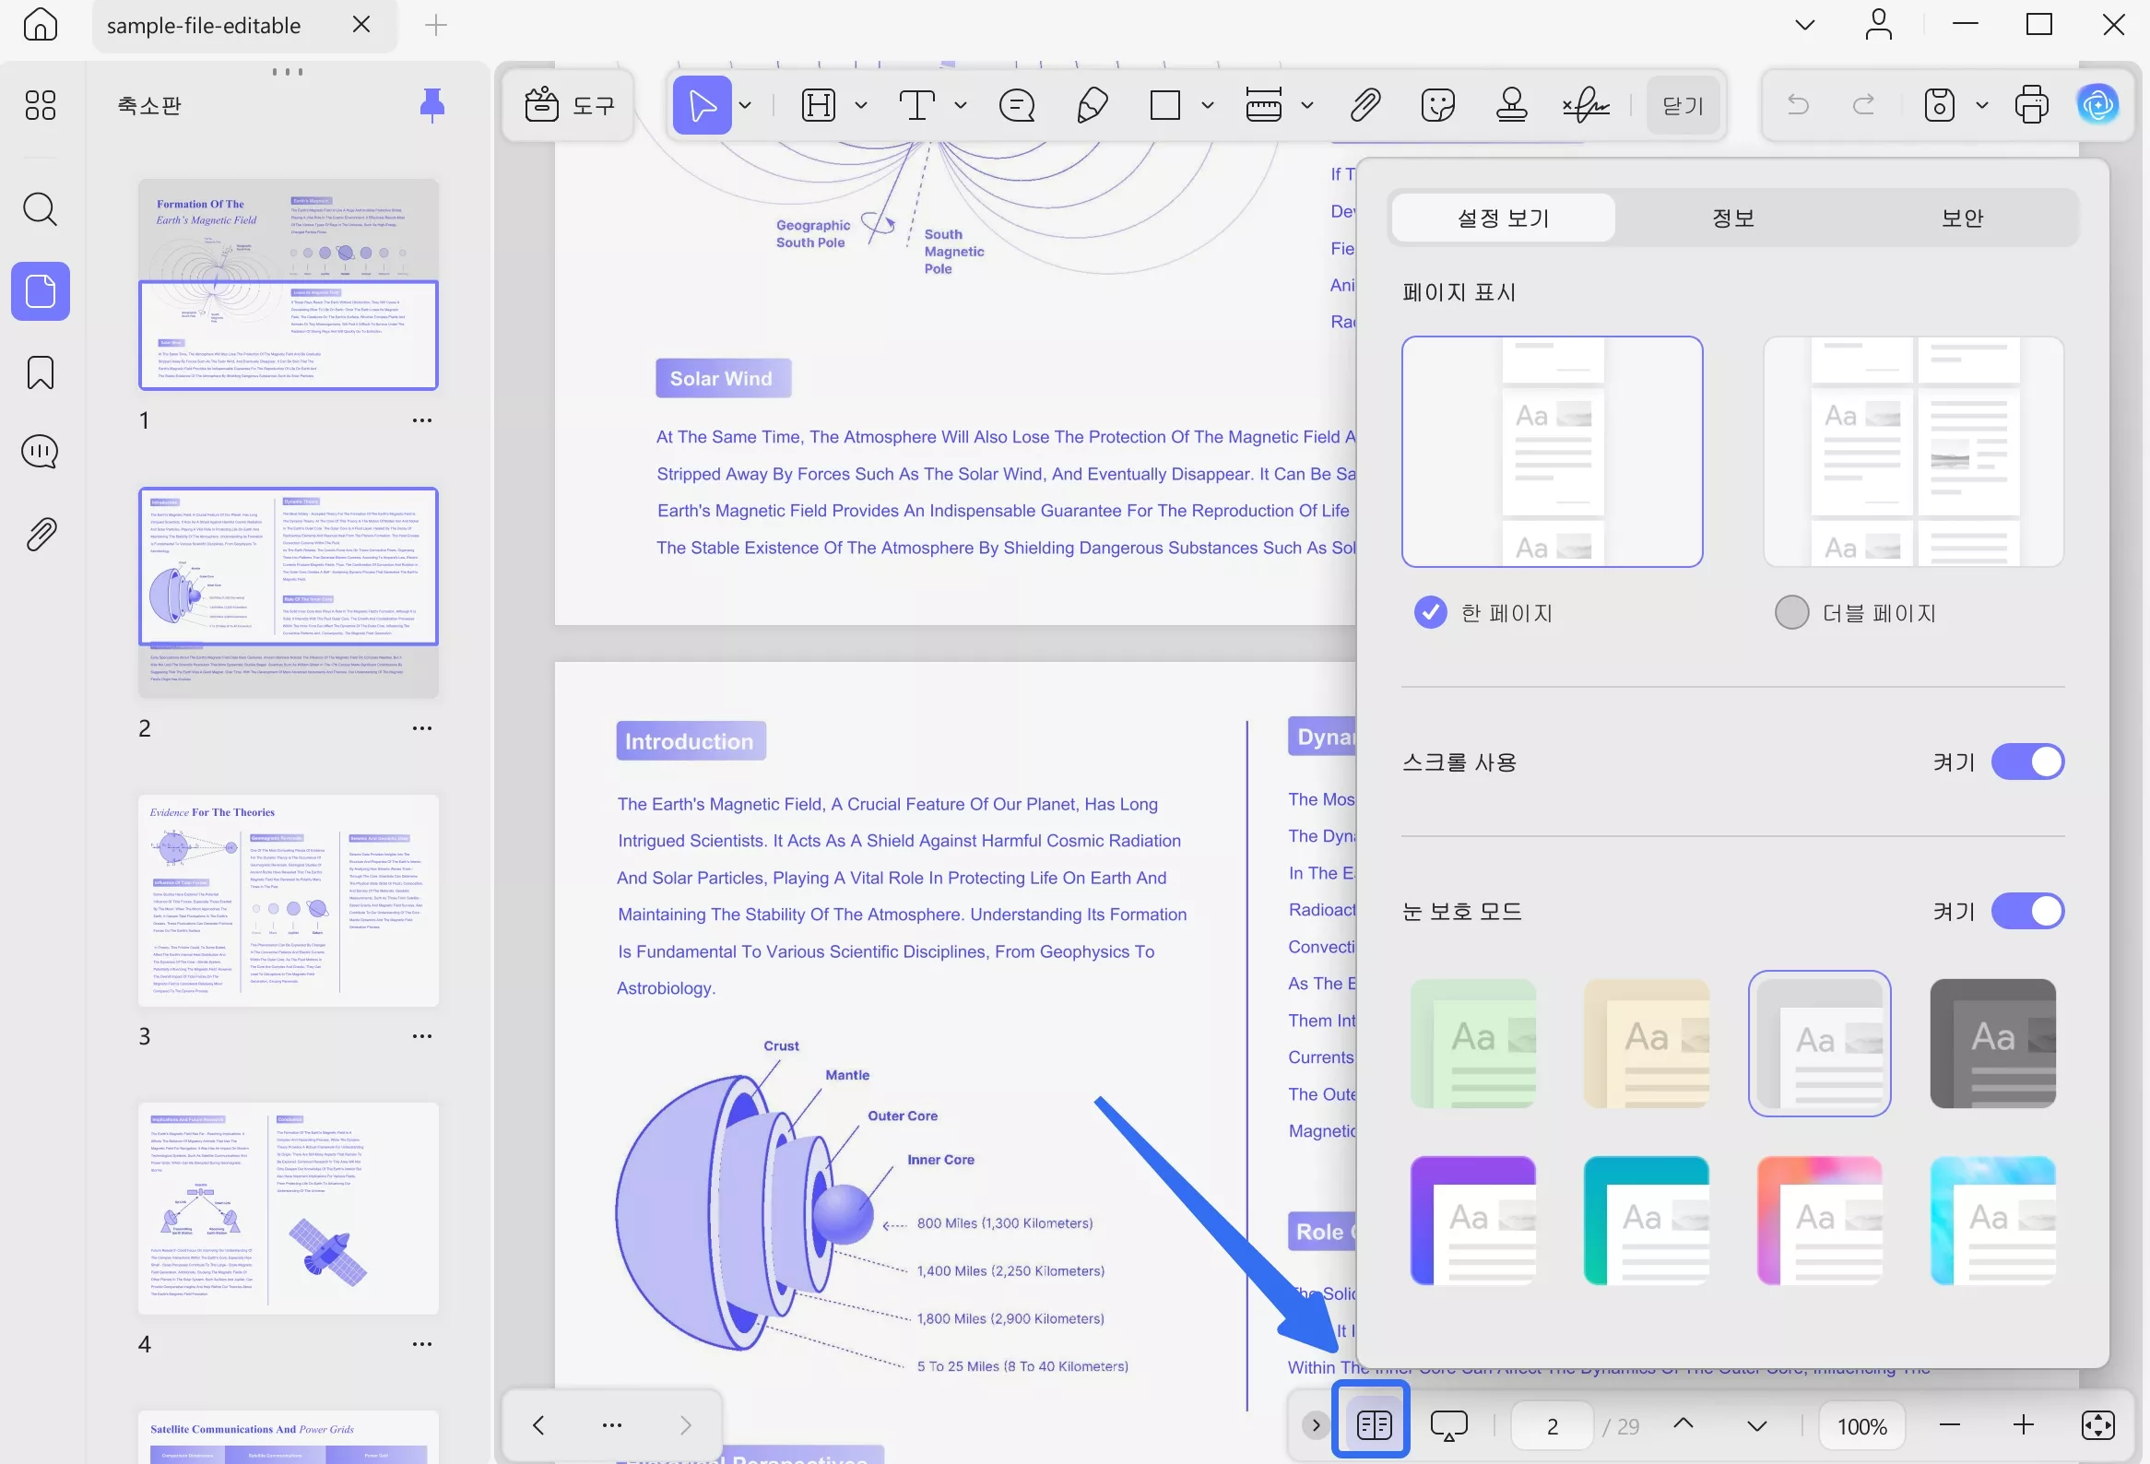Open the 도구 tools button
This screenshot has width=2150, height=1464.
568,105
